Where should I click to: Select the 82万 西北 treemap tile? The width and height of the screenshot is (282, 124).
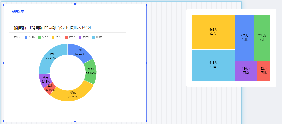263,71
